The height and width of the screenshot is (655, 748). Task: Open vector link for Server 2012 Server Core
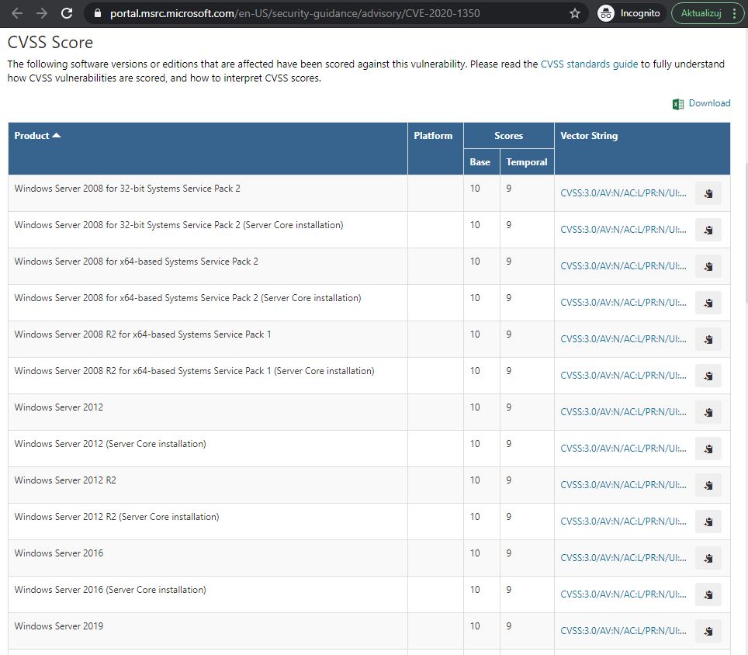pyautogui.click(x=623, y=449)
